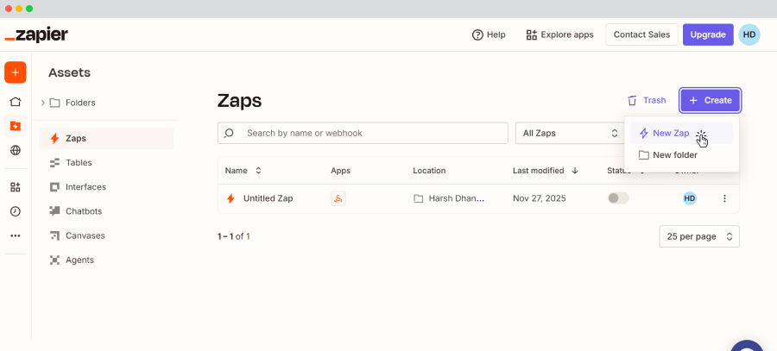This screenshot has width=777, height=351.
Task: Select the globe icon in left rail
Action: coord(15,150)
